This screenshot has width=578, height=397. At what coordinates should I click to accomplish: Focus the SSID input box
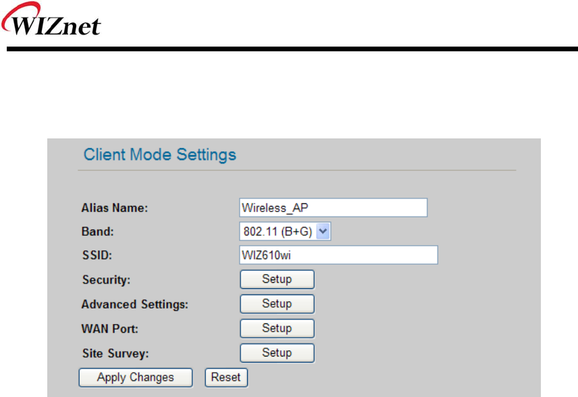338,255
